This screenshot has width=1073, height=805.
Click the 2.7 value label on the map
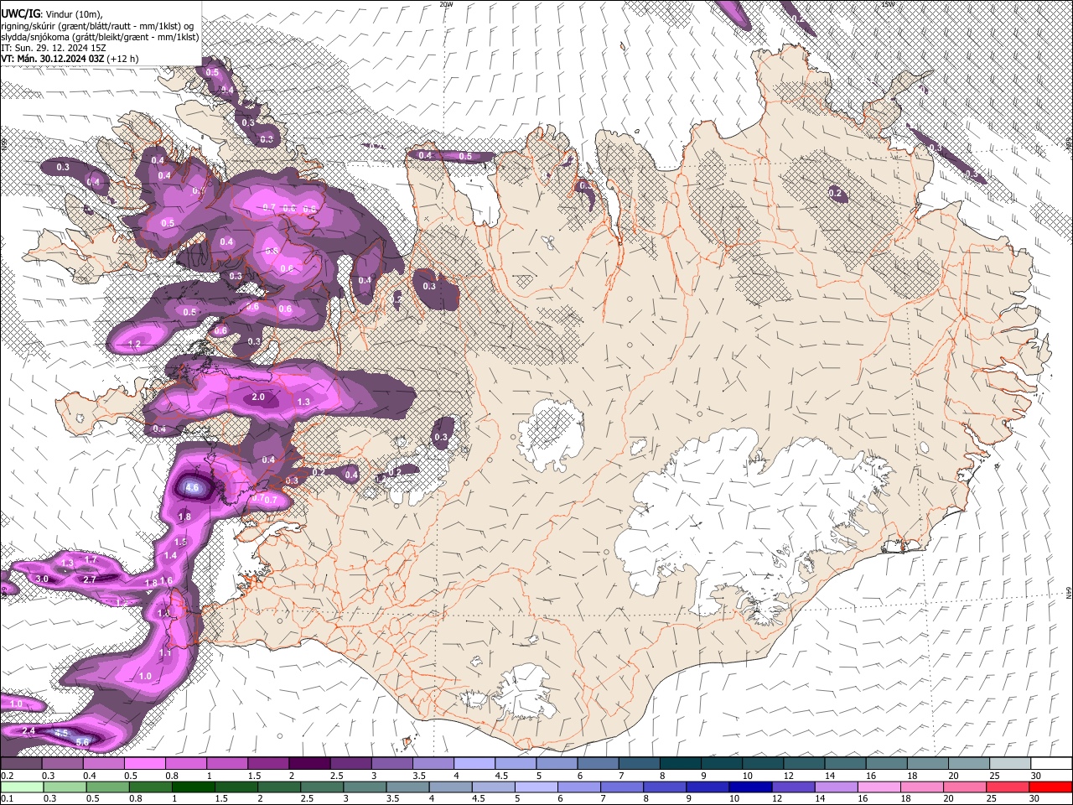90,579
